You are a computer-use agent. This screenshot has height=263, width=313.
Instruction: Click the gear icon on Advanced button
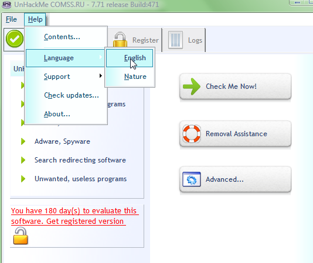point(192,179)
